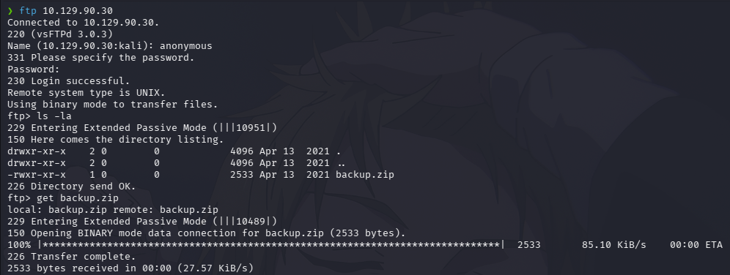
Task: Click the double-dot parent directory entry
Action: [339, 163]
